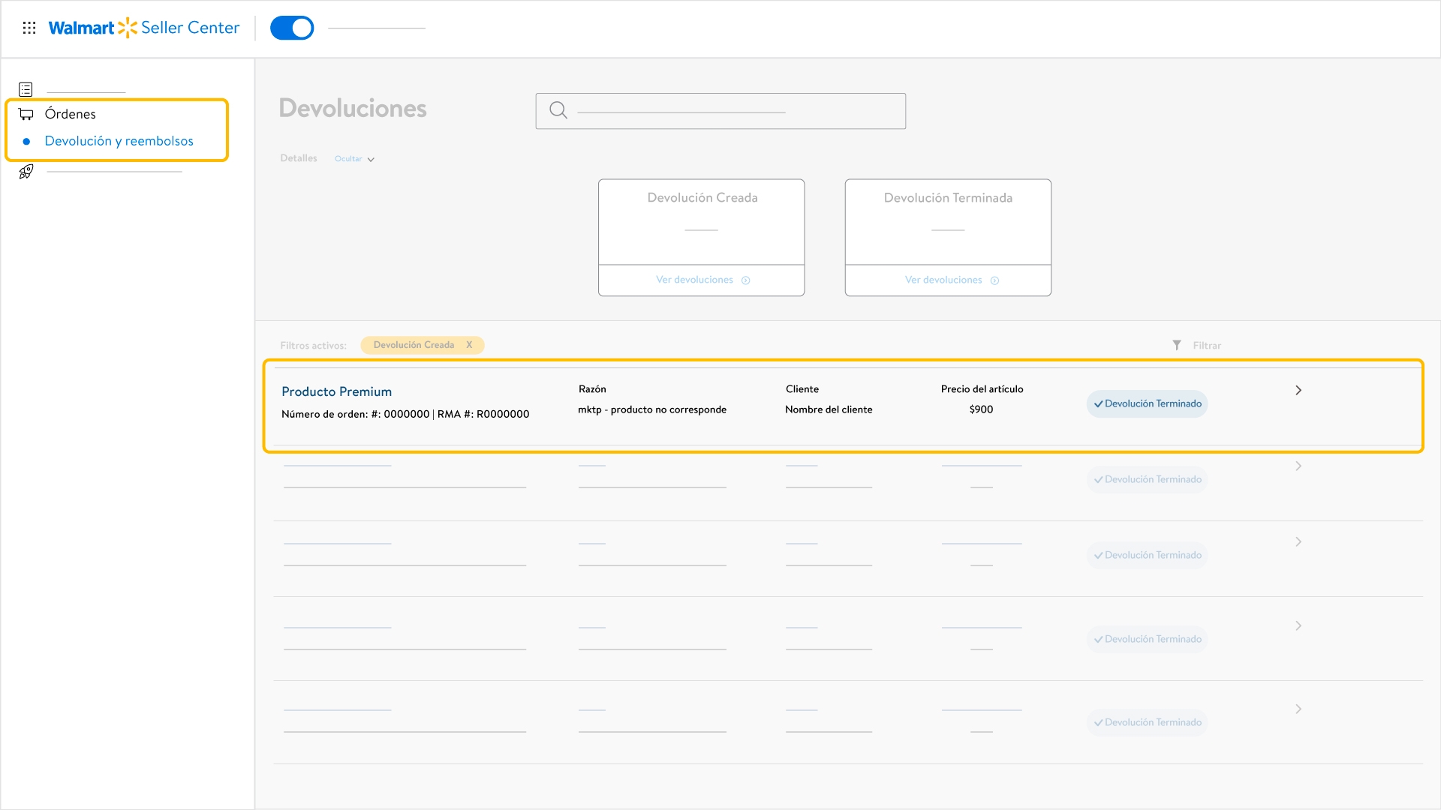
Task: Toggle the blue switch in header
Action: point(292,28)
